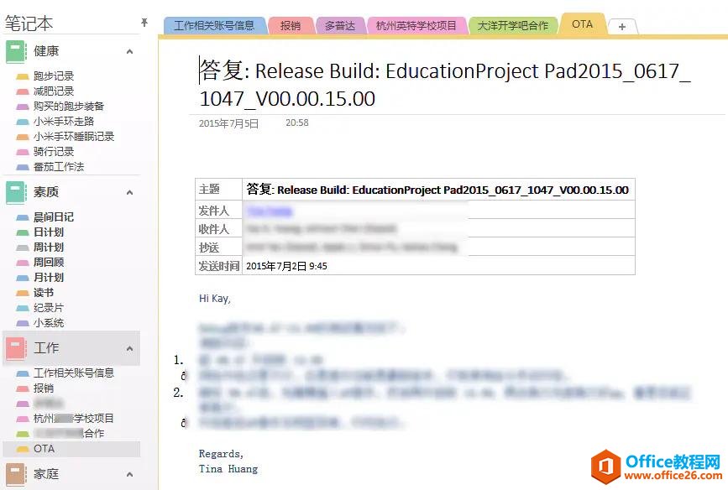Select the green 健康 notebook icon

click(x=13, y=50)
